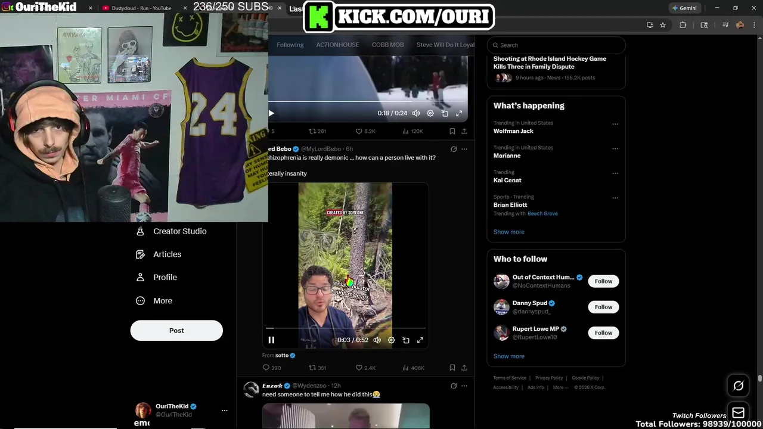Switch to the AC7IONHOUSE tab
Screen dimensions: 763x429
click(337, 45)
